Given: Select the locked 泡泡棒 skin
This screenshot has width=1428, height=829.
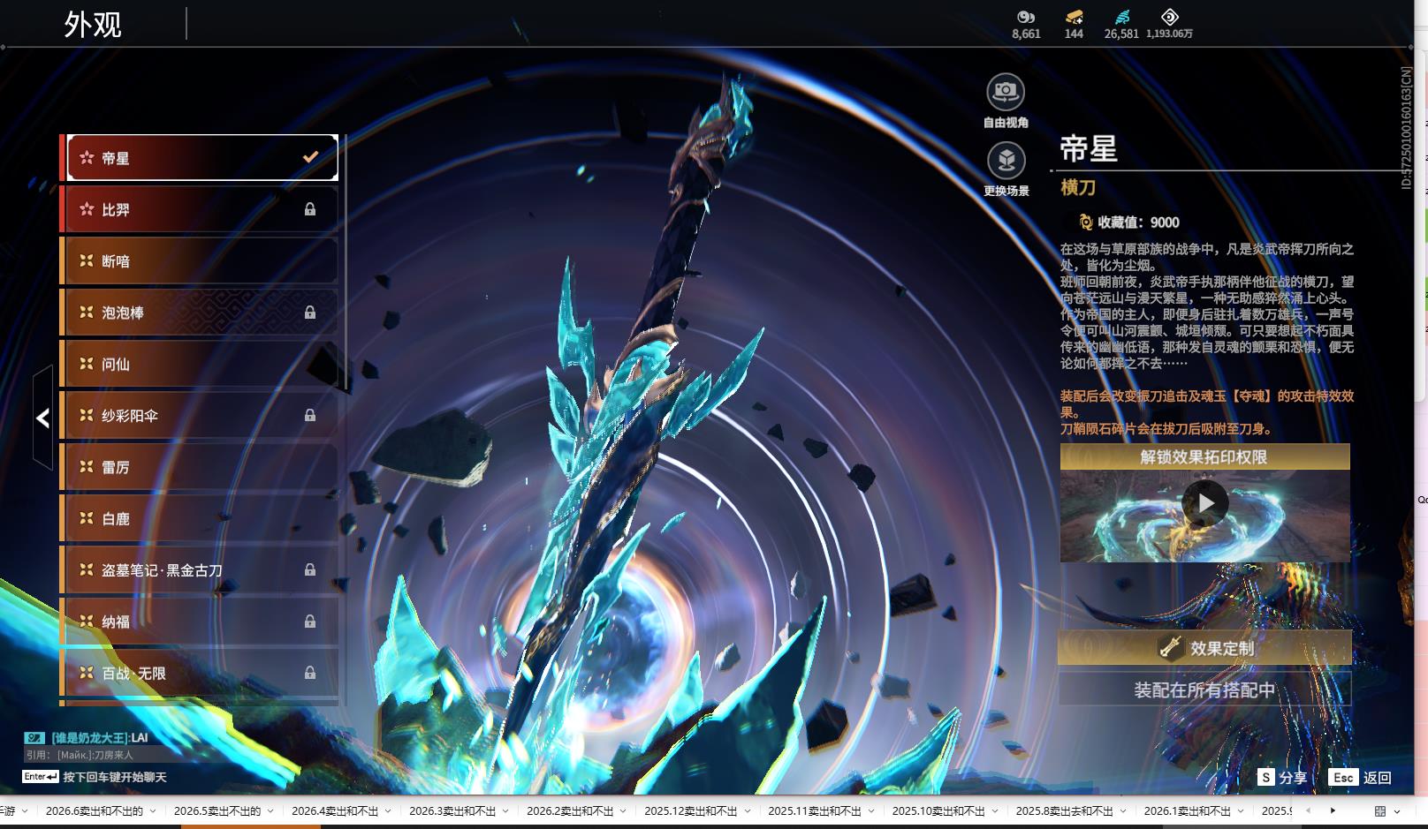Looking at the screenshot, I should [x=200, y=312].
